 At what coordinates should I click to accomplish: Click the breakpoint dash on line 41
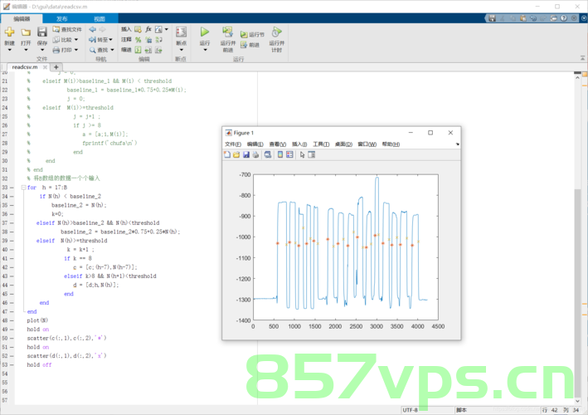coord(12,258)
